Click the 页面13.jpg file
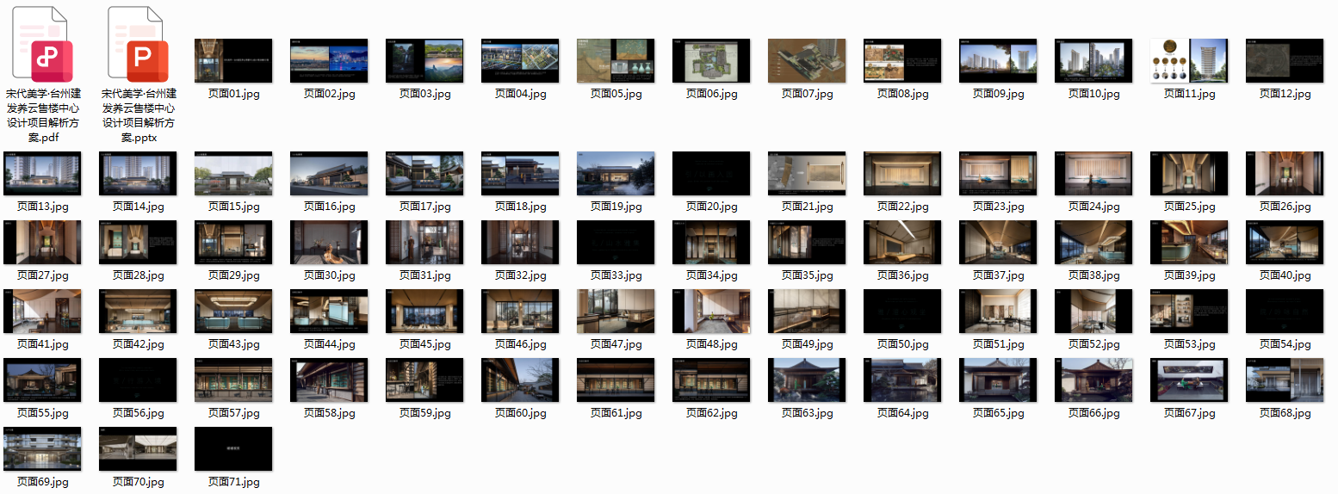Viewport: 1338px width, 494px height. coord(42,173)
